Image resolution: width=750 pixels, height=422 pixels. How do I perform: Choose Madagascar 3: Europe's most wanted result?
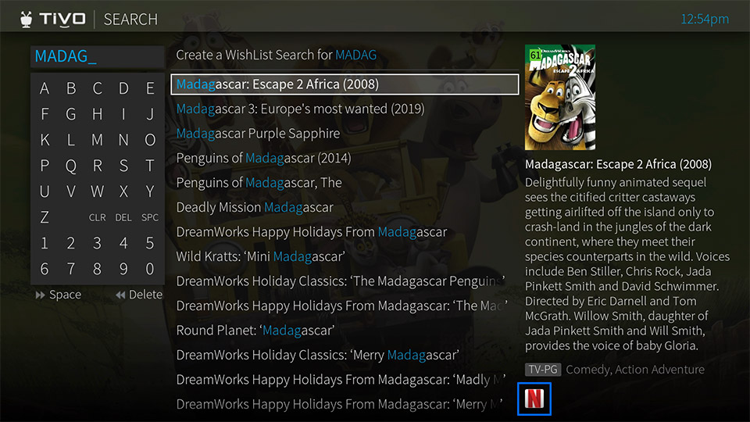point(300,109)
